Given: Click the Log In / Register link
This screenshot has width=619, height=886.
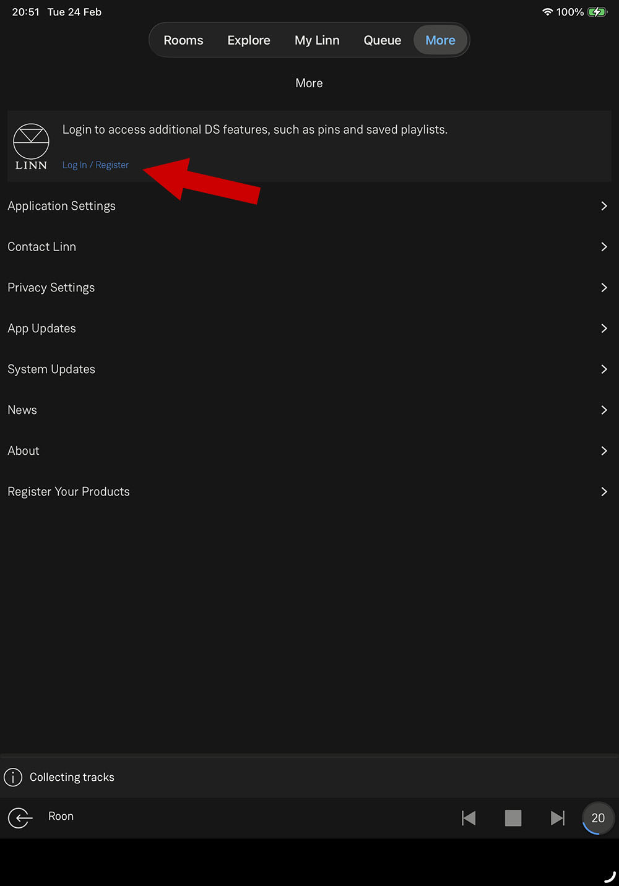Looking at the screenshot, I should pos(95,165).
